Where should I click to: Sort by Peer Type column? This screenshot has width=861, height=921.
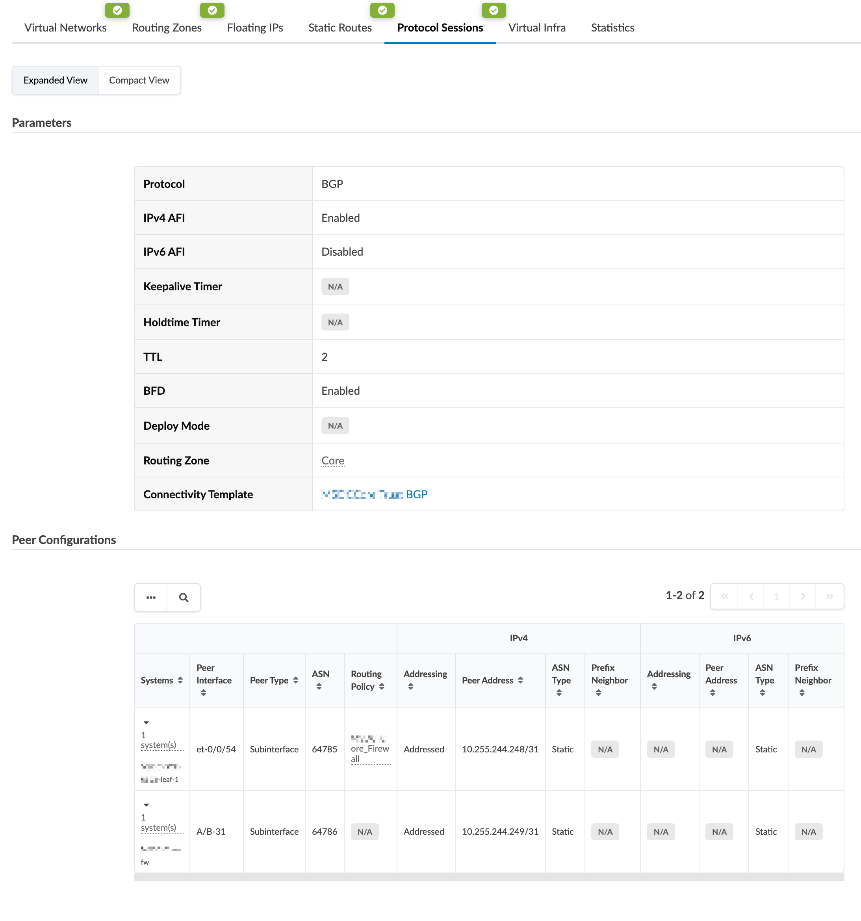point(295,680)
